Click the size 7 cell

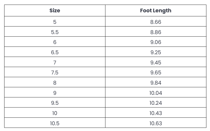[x=55, y=63]
